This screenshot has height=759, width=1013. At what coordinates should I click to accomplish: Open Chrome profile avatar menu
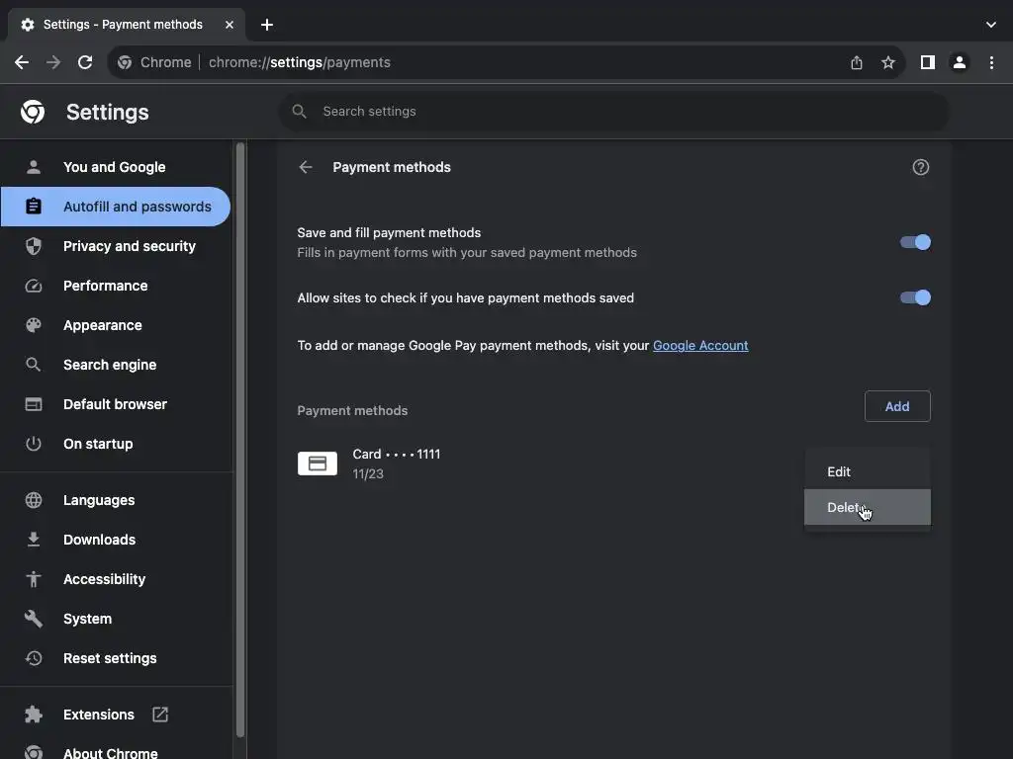pos(960,62)
